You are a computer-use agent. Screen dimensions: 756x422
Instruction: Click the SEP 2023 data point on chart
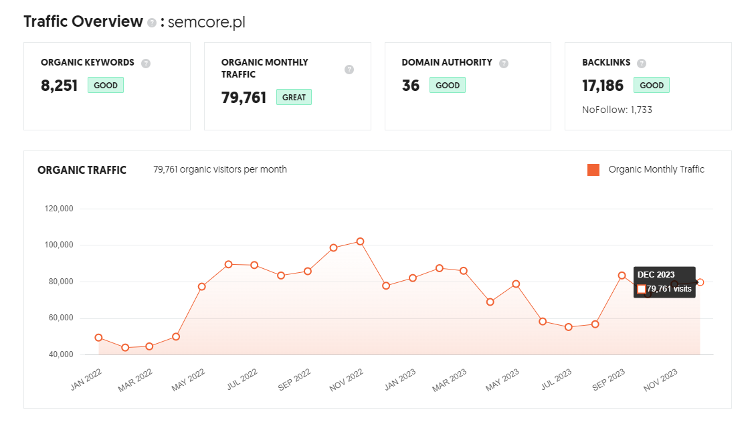click(x=622, y=276)
